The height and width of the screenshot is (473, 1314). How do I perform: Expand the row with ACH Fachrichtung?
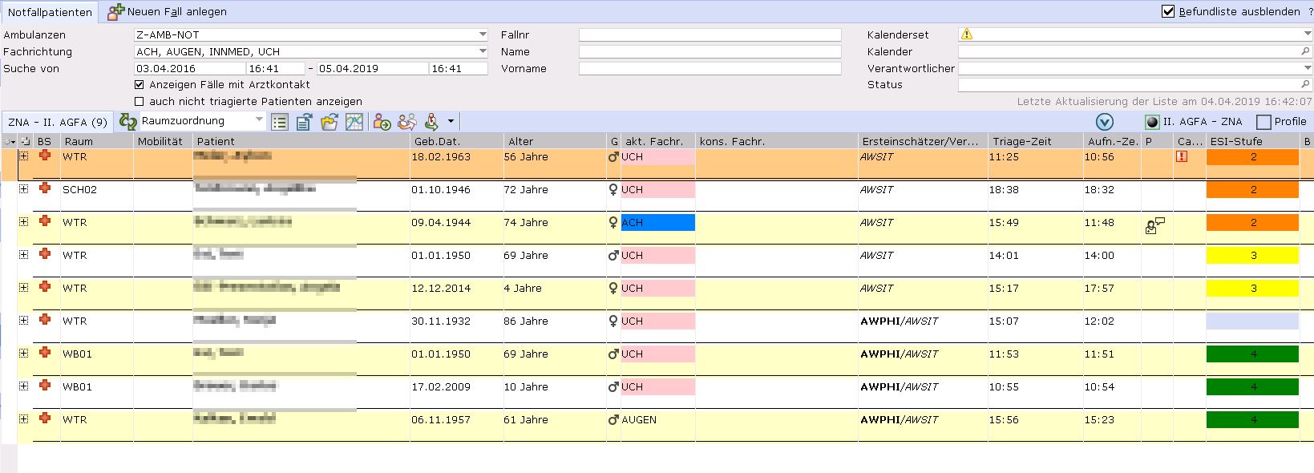pyautogui.click(x=23, y=221)
